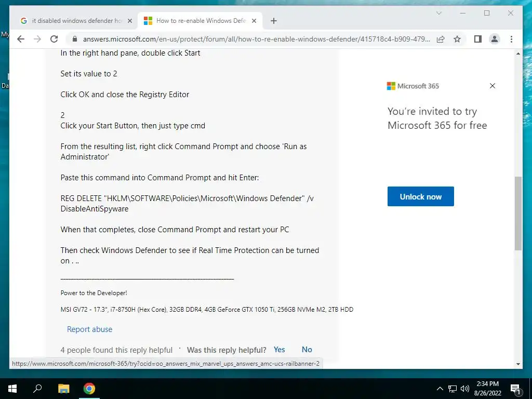This screenshot has width=532, height=399.
Task: Open the Chrome profile avatar
Action: point(495,39)
